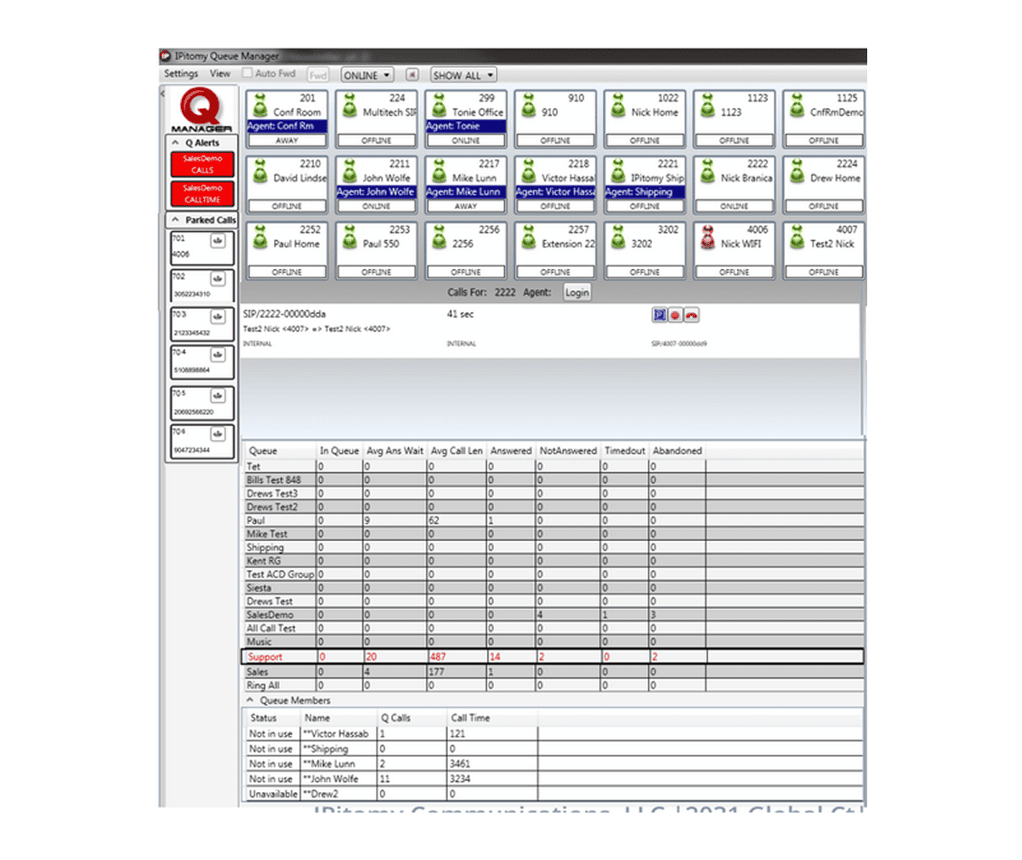Select the SalesDemo queue row

(553, 615)
